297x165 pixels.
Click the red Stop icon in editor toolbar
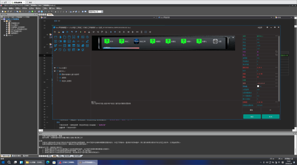click(x=84, y=32)
